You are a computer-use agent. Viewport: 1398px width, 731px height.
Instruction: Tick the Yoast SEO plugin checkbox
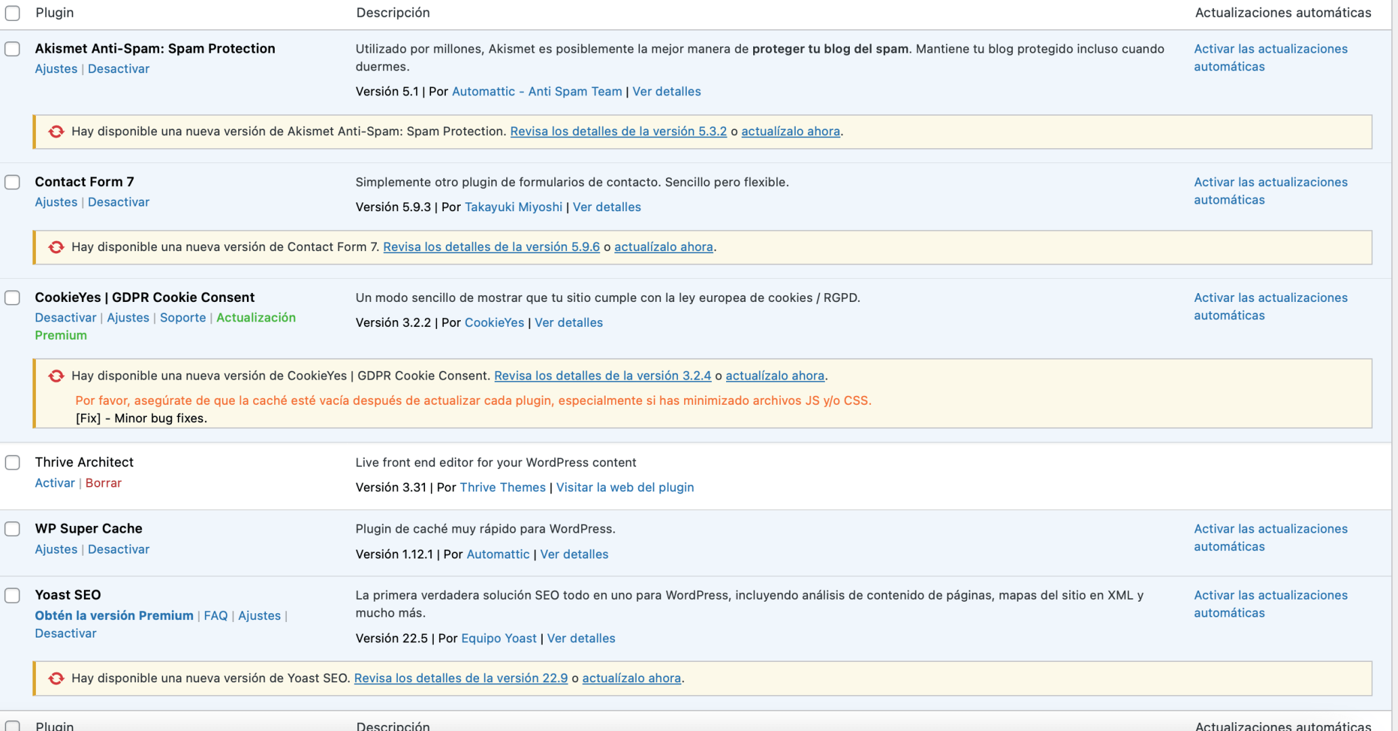click(12, 595)
